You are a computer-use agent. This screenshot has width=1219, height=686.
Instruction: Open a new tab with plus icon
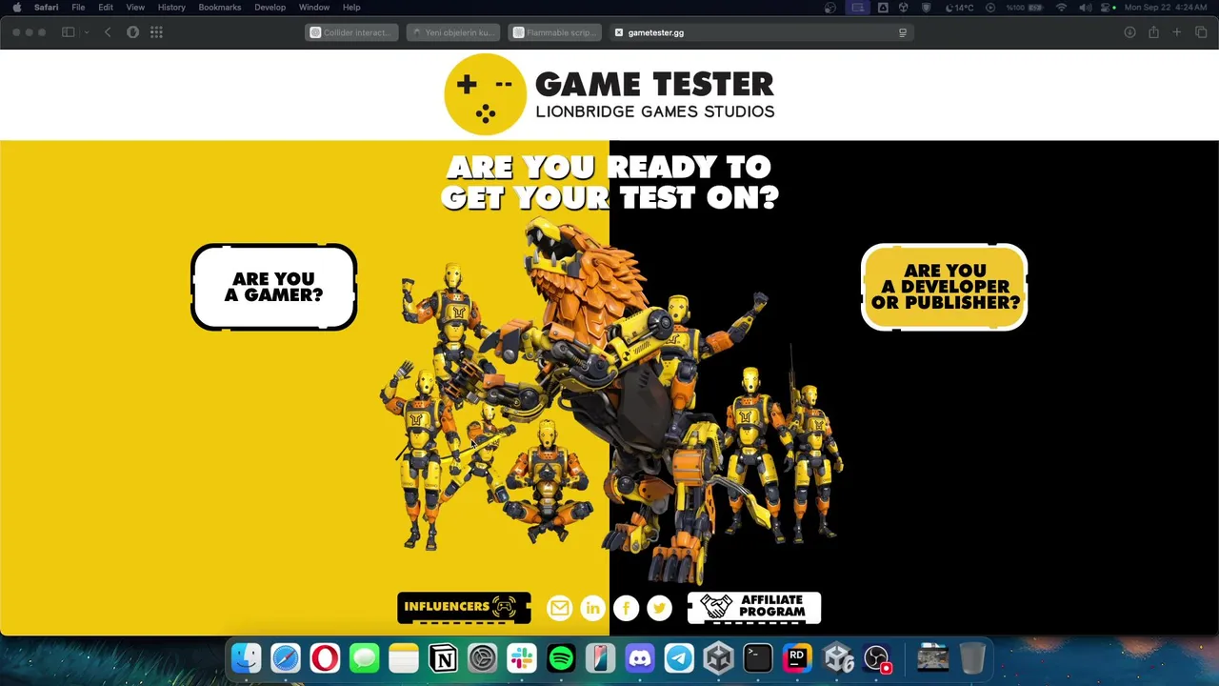point(1177,32)
